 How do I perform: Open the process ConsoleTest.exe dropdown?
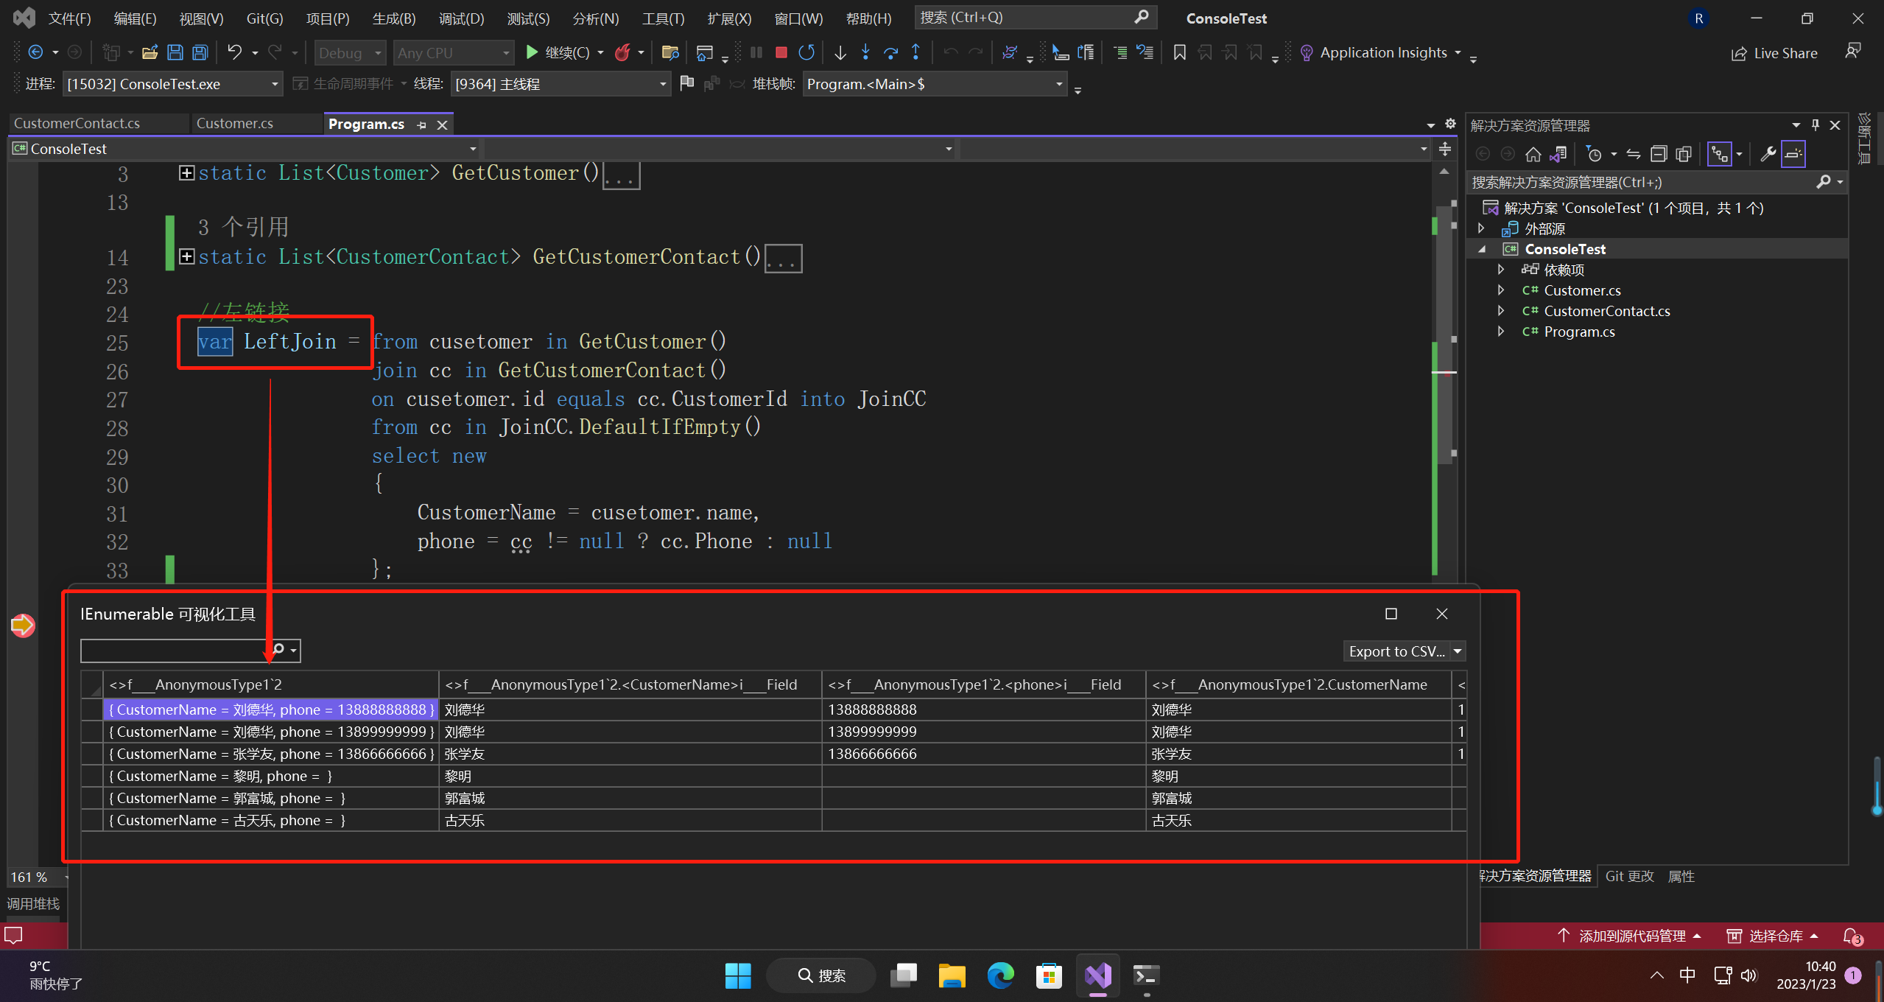click(274, 84)
